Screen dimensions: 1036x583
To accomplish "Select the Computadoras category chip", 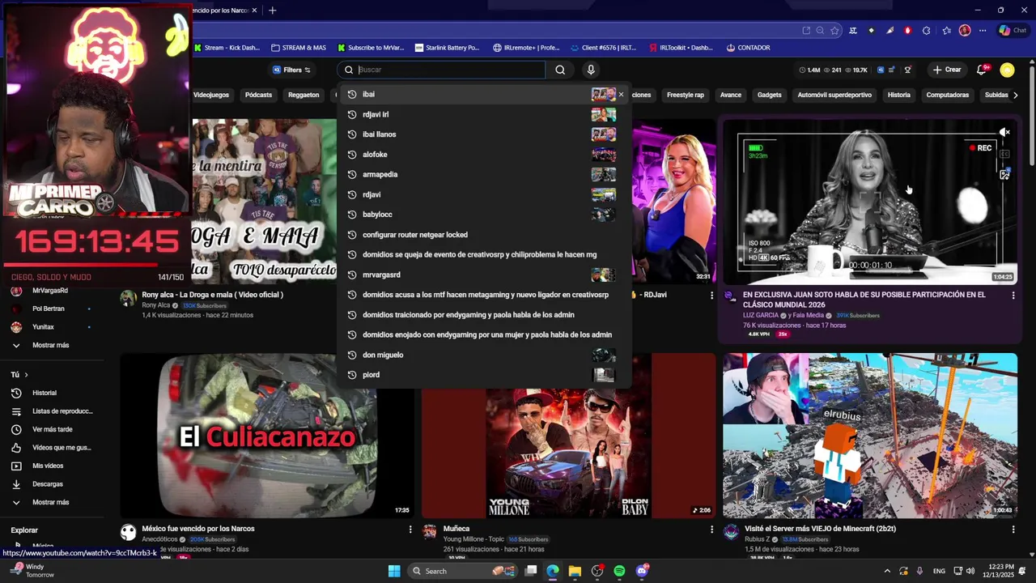I will coord(947,95).
